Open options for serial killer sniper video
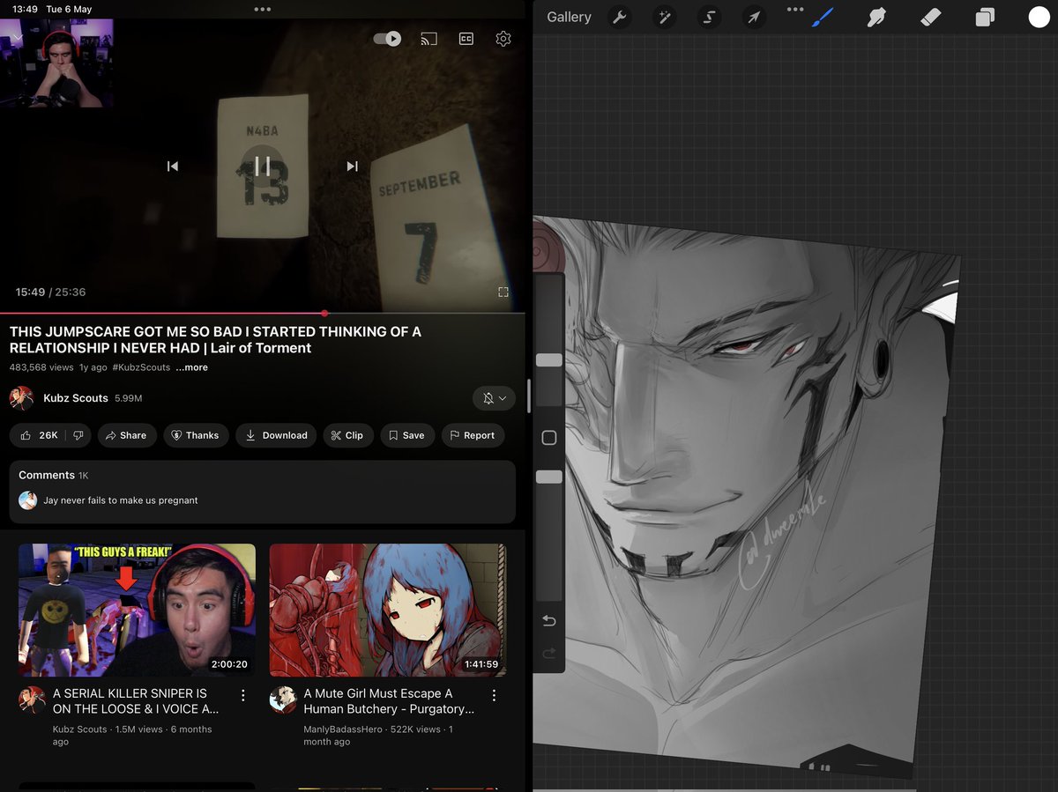The height and width of the screenshot is (792, 1058). pos(243,696)
